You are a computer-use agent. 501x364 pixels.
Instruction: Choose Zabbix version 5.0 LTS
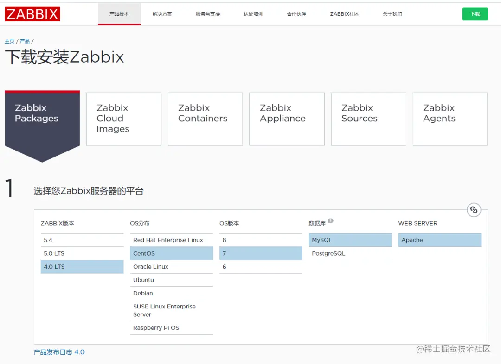pyautogui.click(x=82, y=253)
